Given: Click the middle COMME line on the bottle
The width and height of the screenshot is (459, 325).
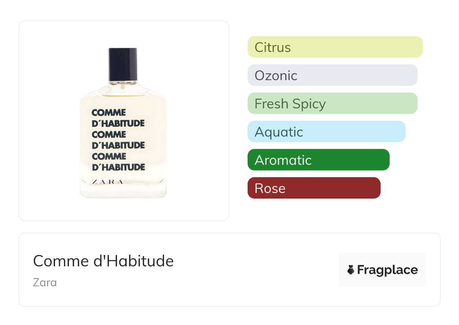Looking at the screenshot, I should [x=109, y=134].
